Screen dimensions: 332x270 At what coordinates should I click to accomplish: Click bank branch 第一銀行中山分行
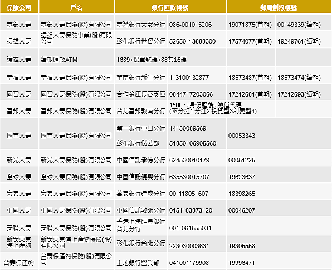point(141,128)
